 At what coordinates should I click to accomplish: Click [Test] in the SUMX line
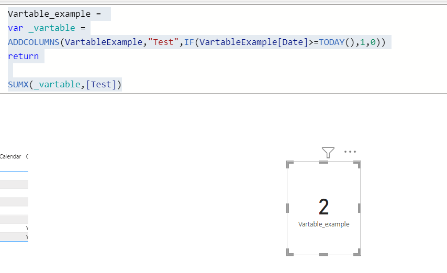tap(101, 85)
